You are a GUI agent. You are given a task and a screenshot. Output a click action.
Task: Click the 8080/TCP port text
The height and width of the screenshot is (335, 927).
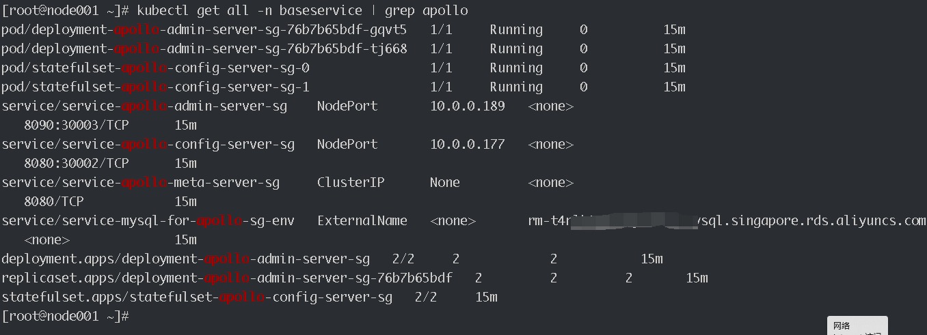tap(53, 201)
